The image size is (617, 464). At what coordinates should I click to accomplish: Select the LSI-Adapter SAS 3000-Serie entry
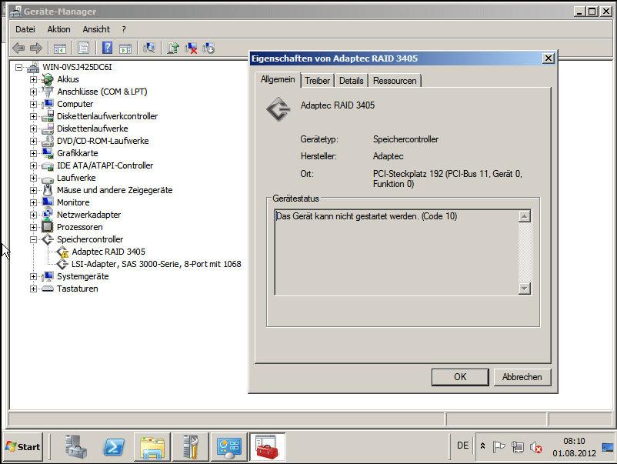pyautogui.click(x=156, y=264)
